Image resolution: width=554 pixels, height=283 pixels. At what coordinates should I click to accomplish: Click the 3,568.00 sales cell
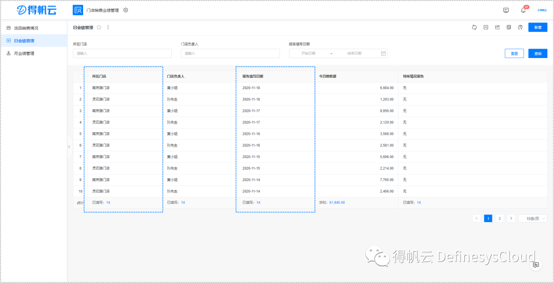387,133
